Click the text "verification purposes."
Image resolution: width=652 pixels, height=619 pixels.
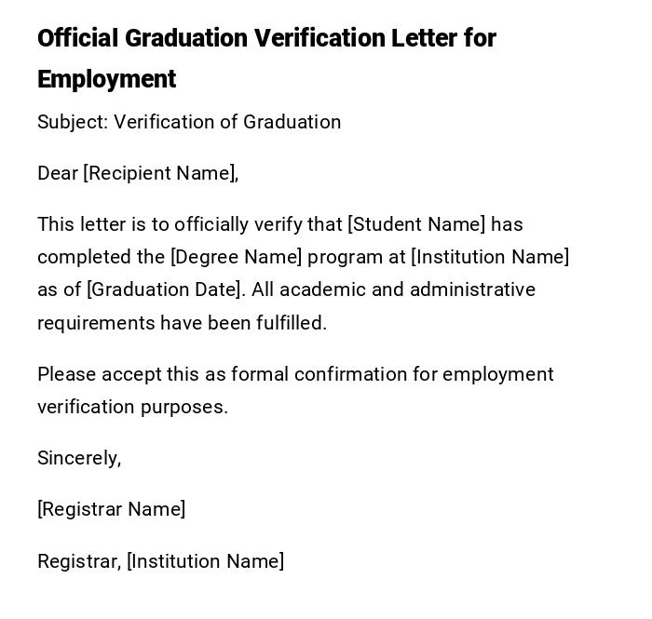click(x=132, y=407)
